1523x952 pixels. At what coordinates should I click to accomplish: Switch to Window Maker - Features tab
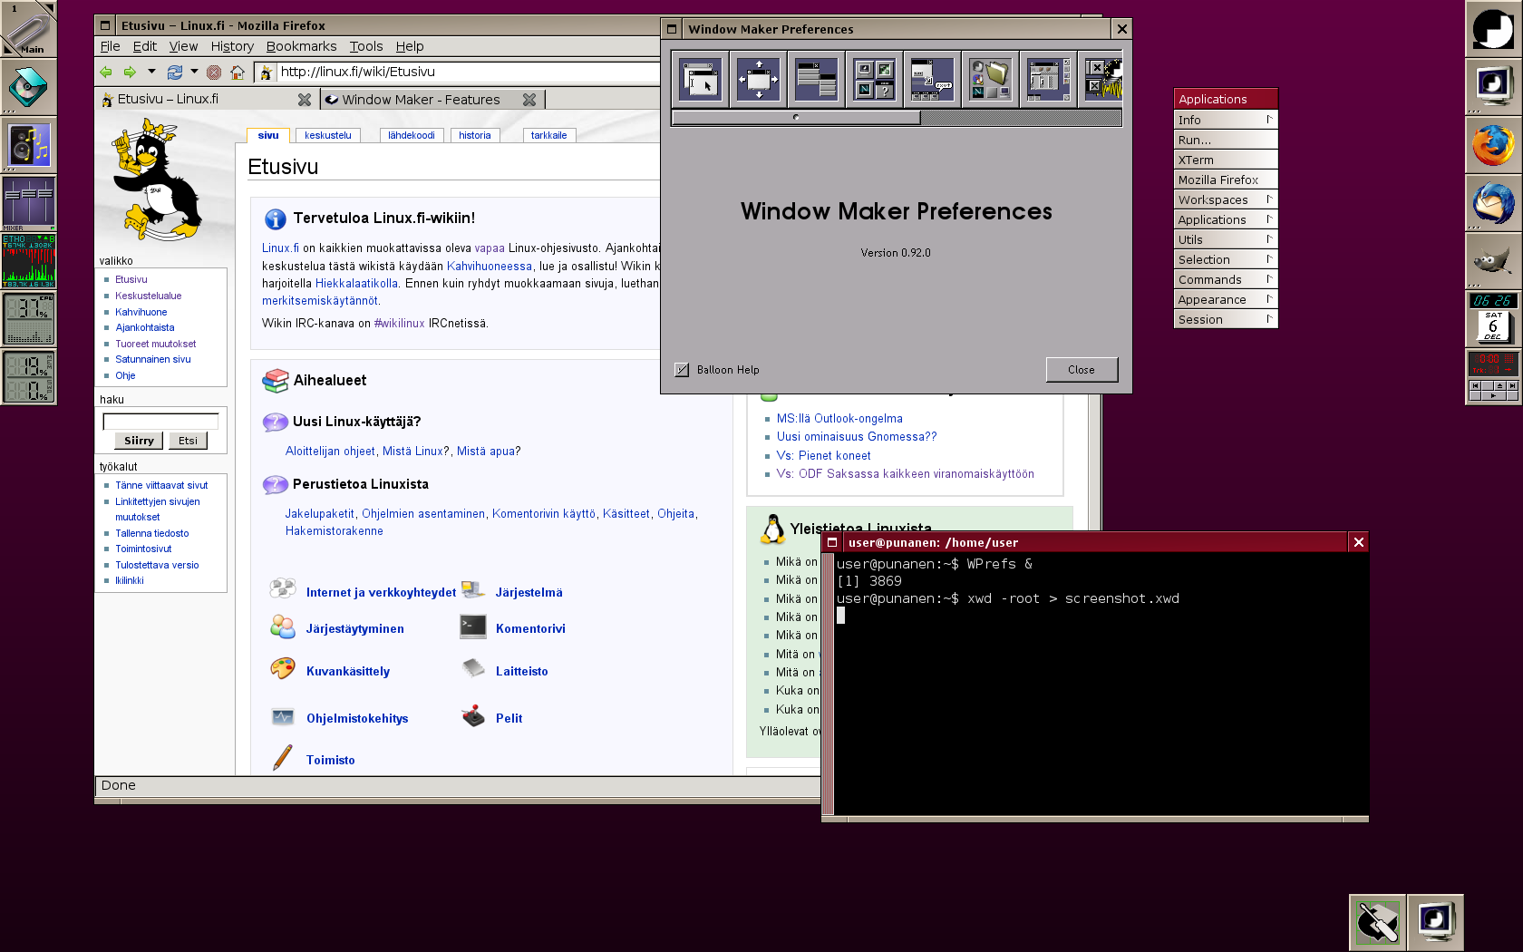pos(421,100)
